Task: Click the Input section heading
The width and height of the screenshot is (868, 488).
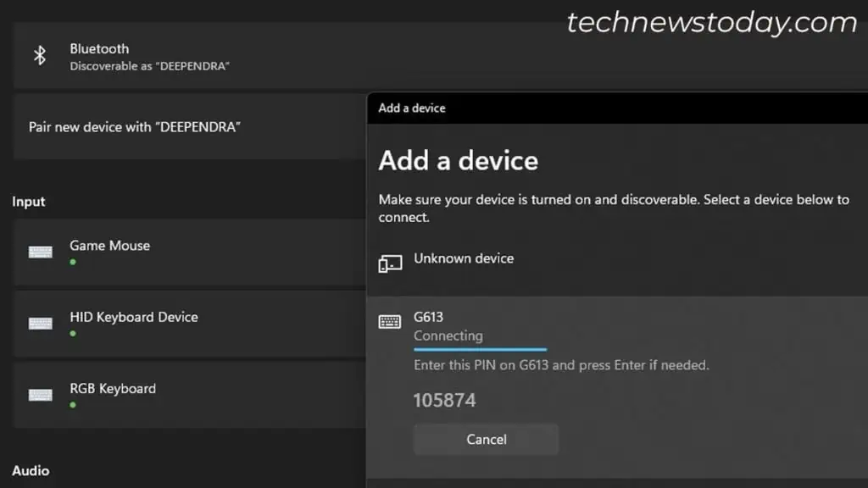Action: (x=28, y=202)
